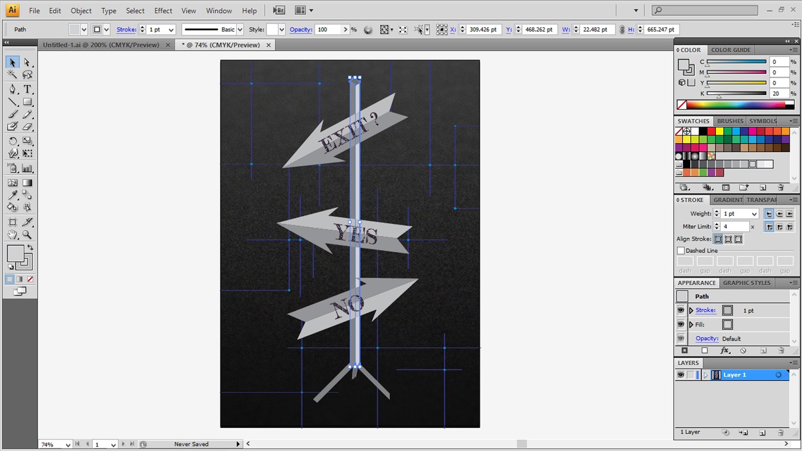802x451 pixels.
Task: Click the X position input field
Action: coord(482,29)
